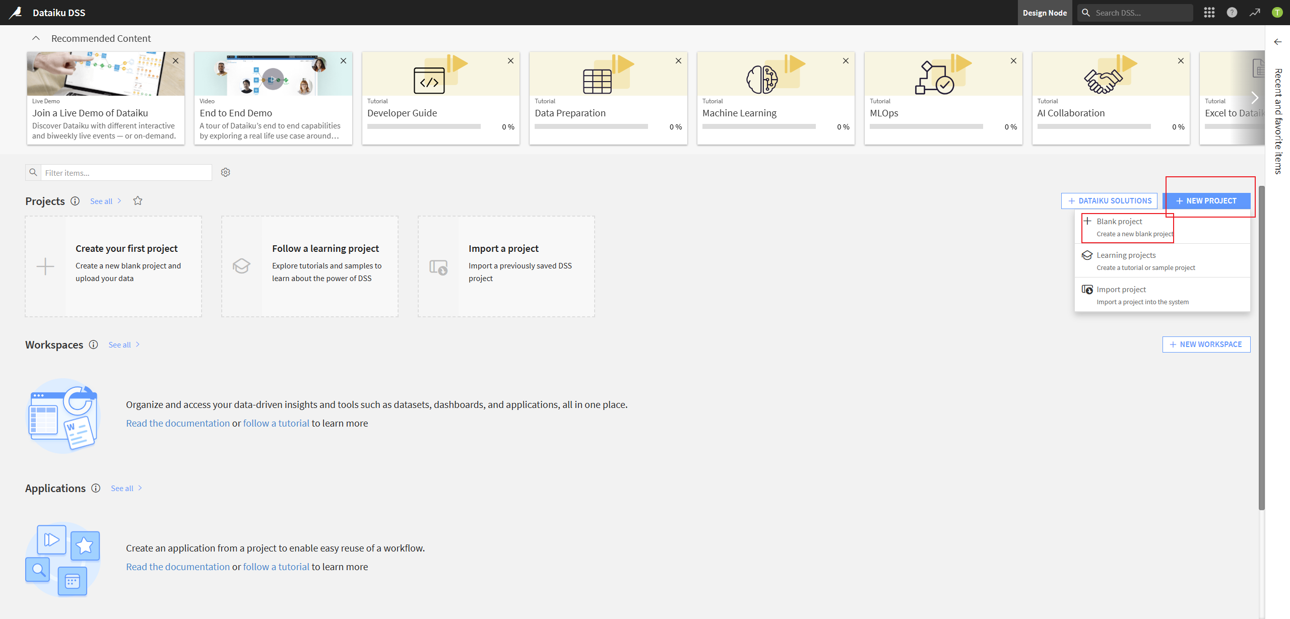Click the trending arrow activity icon
The image size is (1290, 619).
coord(1255,13)
